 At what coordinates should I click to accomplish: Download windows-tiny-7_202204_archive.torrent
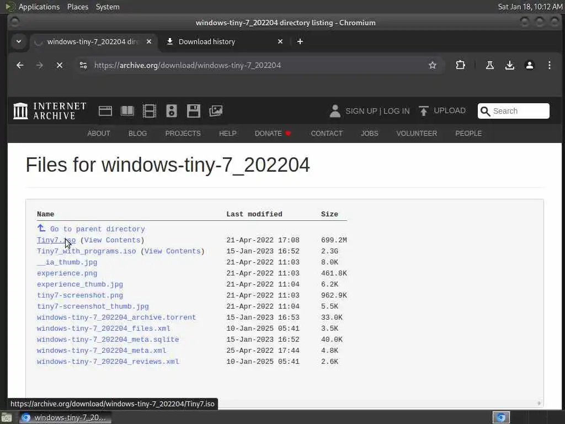116,317
